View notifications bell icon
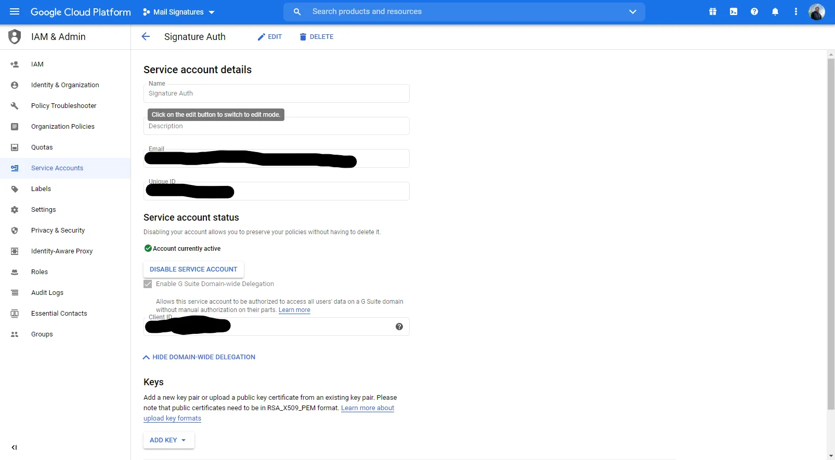 [x=775, y=11]
